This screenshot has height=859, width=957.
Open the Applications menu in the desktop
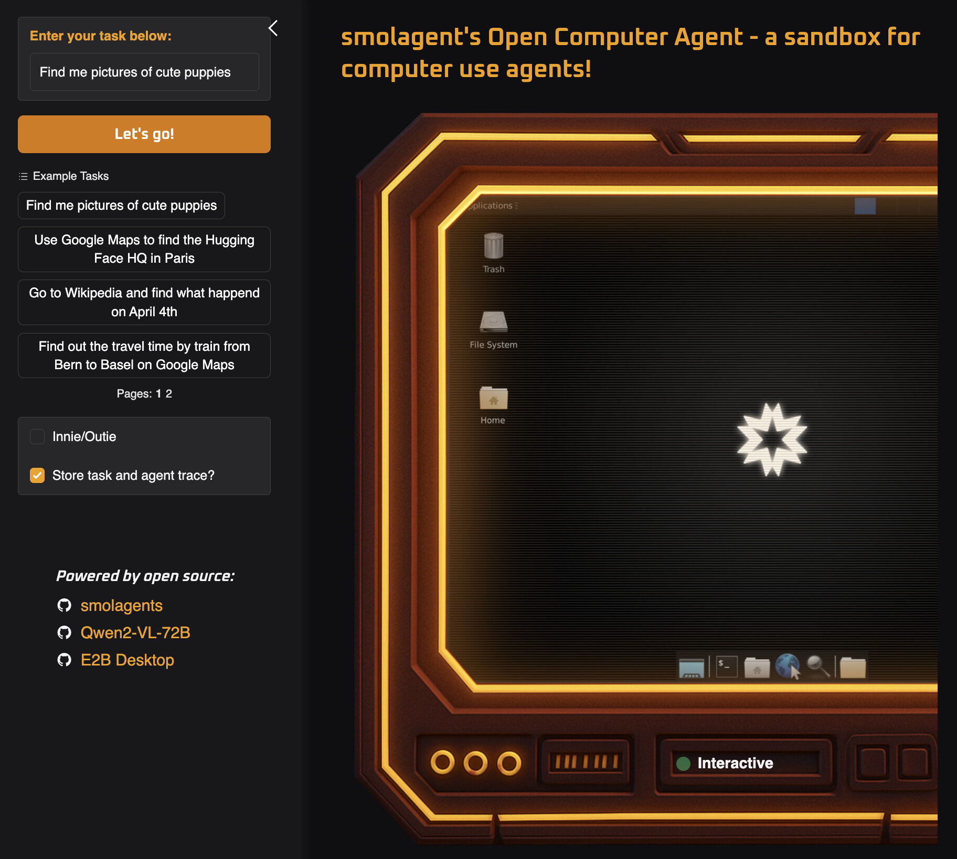click(x=491, y=206)
